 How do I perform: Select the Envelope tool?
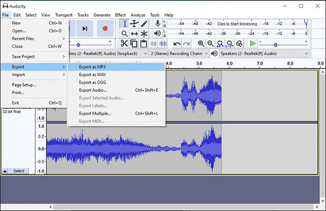coord(135,24)
